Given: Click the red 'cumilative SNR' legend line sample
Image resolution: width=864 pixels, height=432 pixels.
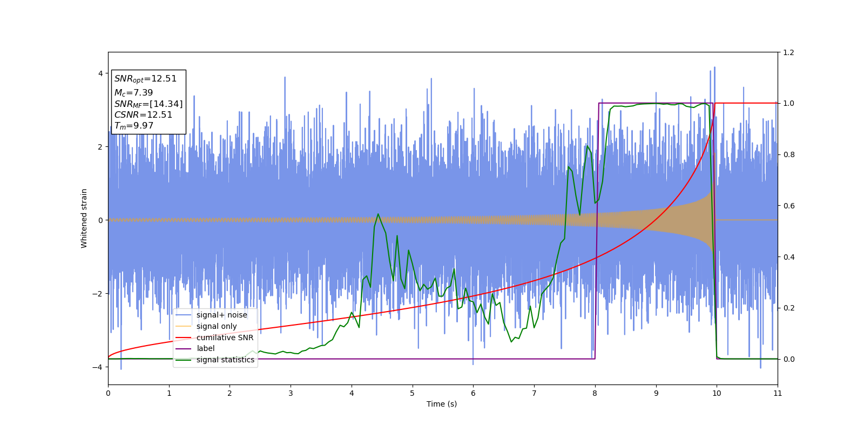Looking at the screenshot, I should pyautogui.click(x=184, y=337).
